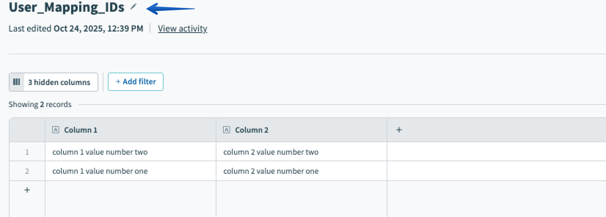Viewport: 606px width, 217px height.
Task: Select row 2 by its row number
Action: (x=27, y=171)
